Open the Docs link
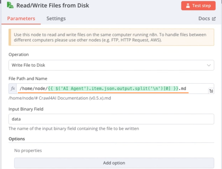The image size is (222, 169). 204,19
